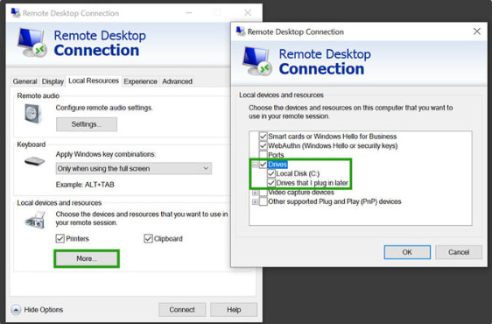Click the Connect button
Image resolution: width=492 pixels, height=324 pixels.
pos(182,310)
